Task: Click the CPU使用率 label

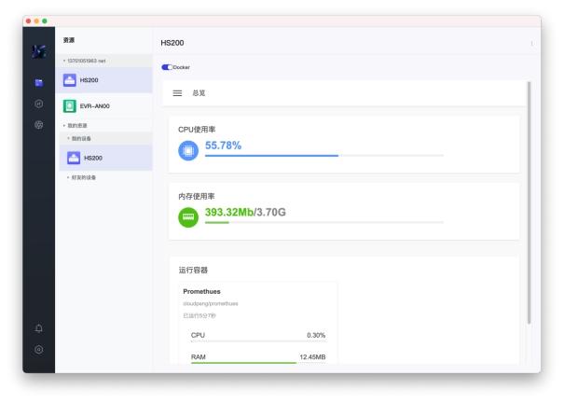Action: click(x=197, y=130)
